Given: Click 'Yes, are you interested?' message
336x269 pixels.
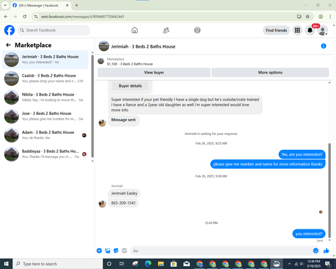Looking at the screenshot, I should (x=302, y=155).
